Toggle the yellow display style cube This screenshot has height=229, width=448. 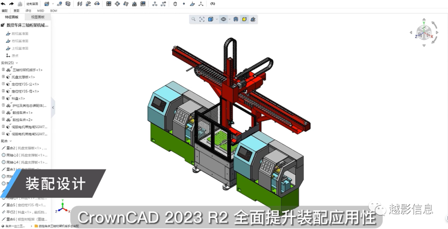[x=244, y=19]
